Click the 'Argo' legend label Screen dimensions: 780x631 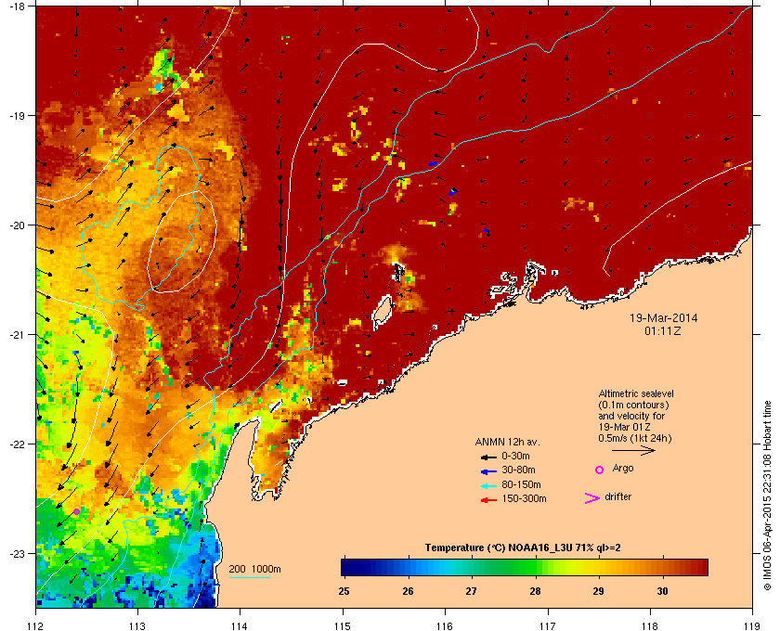pyautogui.click(x=623, y=468)
